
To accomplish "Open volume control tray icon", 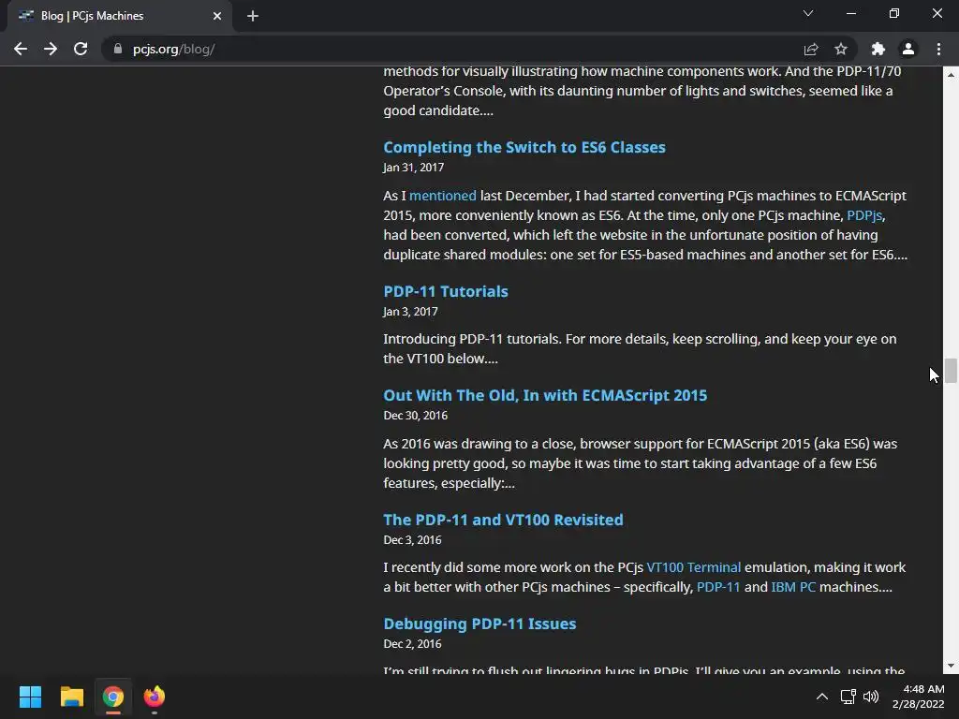I will pyautogui.click(x=871, y=697).
